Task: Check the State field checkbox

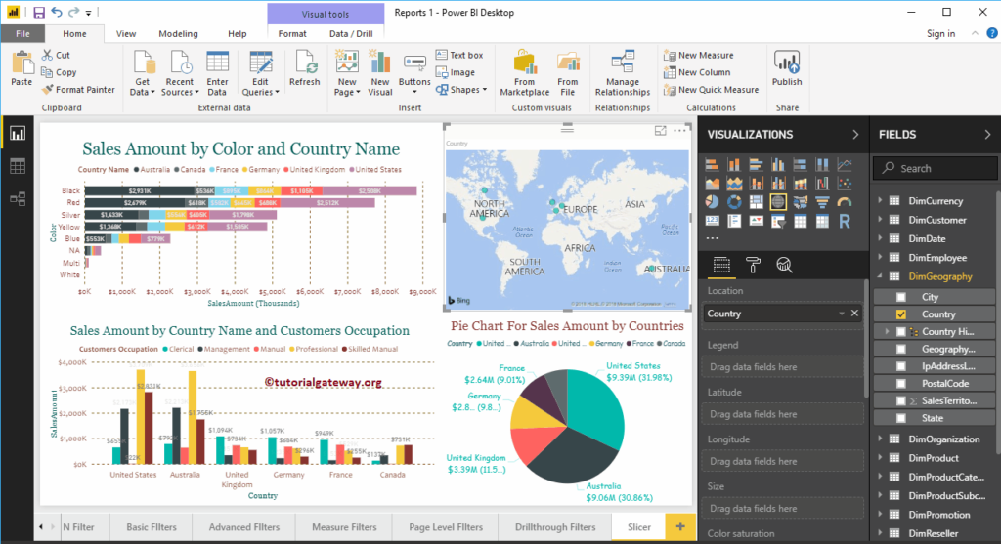Action: (x=900, y=418)
